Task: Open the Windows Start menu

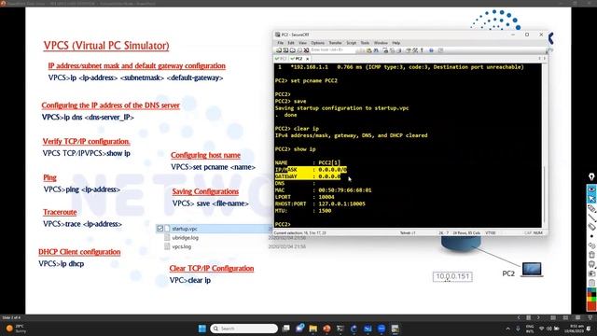Action: click(x=202, y=329)
